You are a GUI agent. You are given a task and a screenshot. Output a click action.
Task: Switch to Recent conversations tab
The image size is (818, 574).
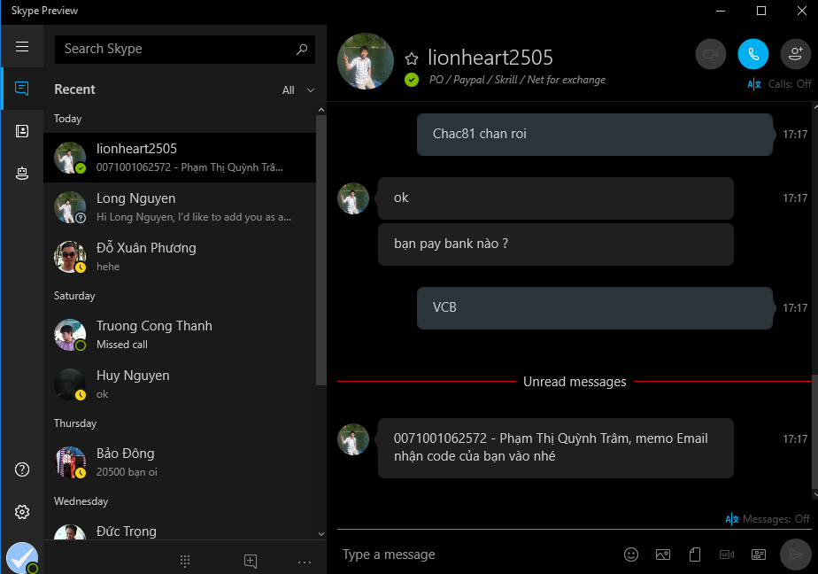22,89
